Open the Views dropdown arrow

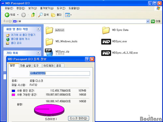pos(71,15)
